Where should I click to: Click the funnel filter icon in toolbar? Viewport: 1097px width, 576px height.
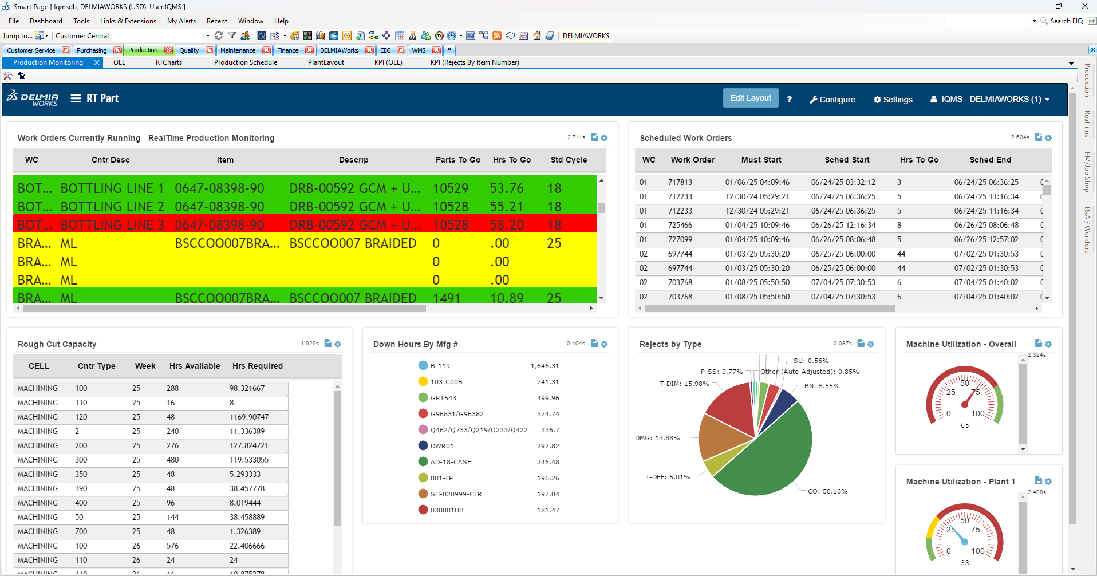click(232, 35)
